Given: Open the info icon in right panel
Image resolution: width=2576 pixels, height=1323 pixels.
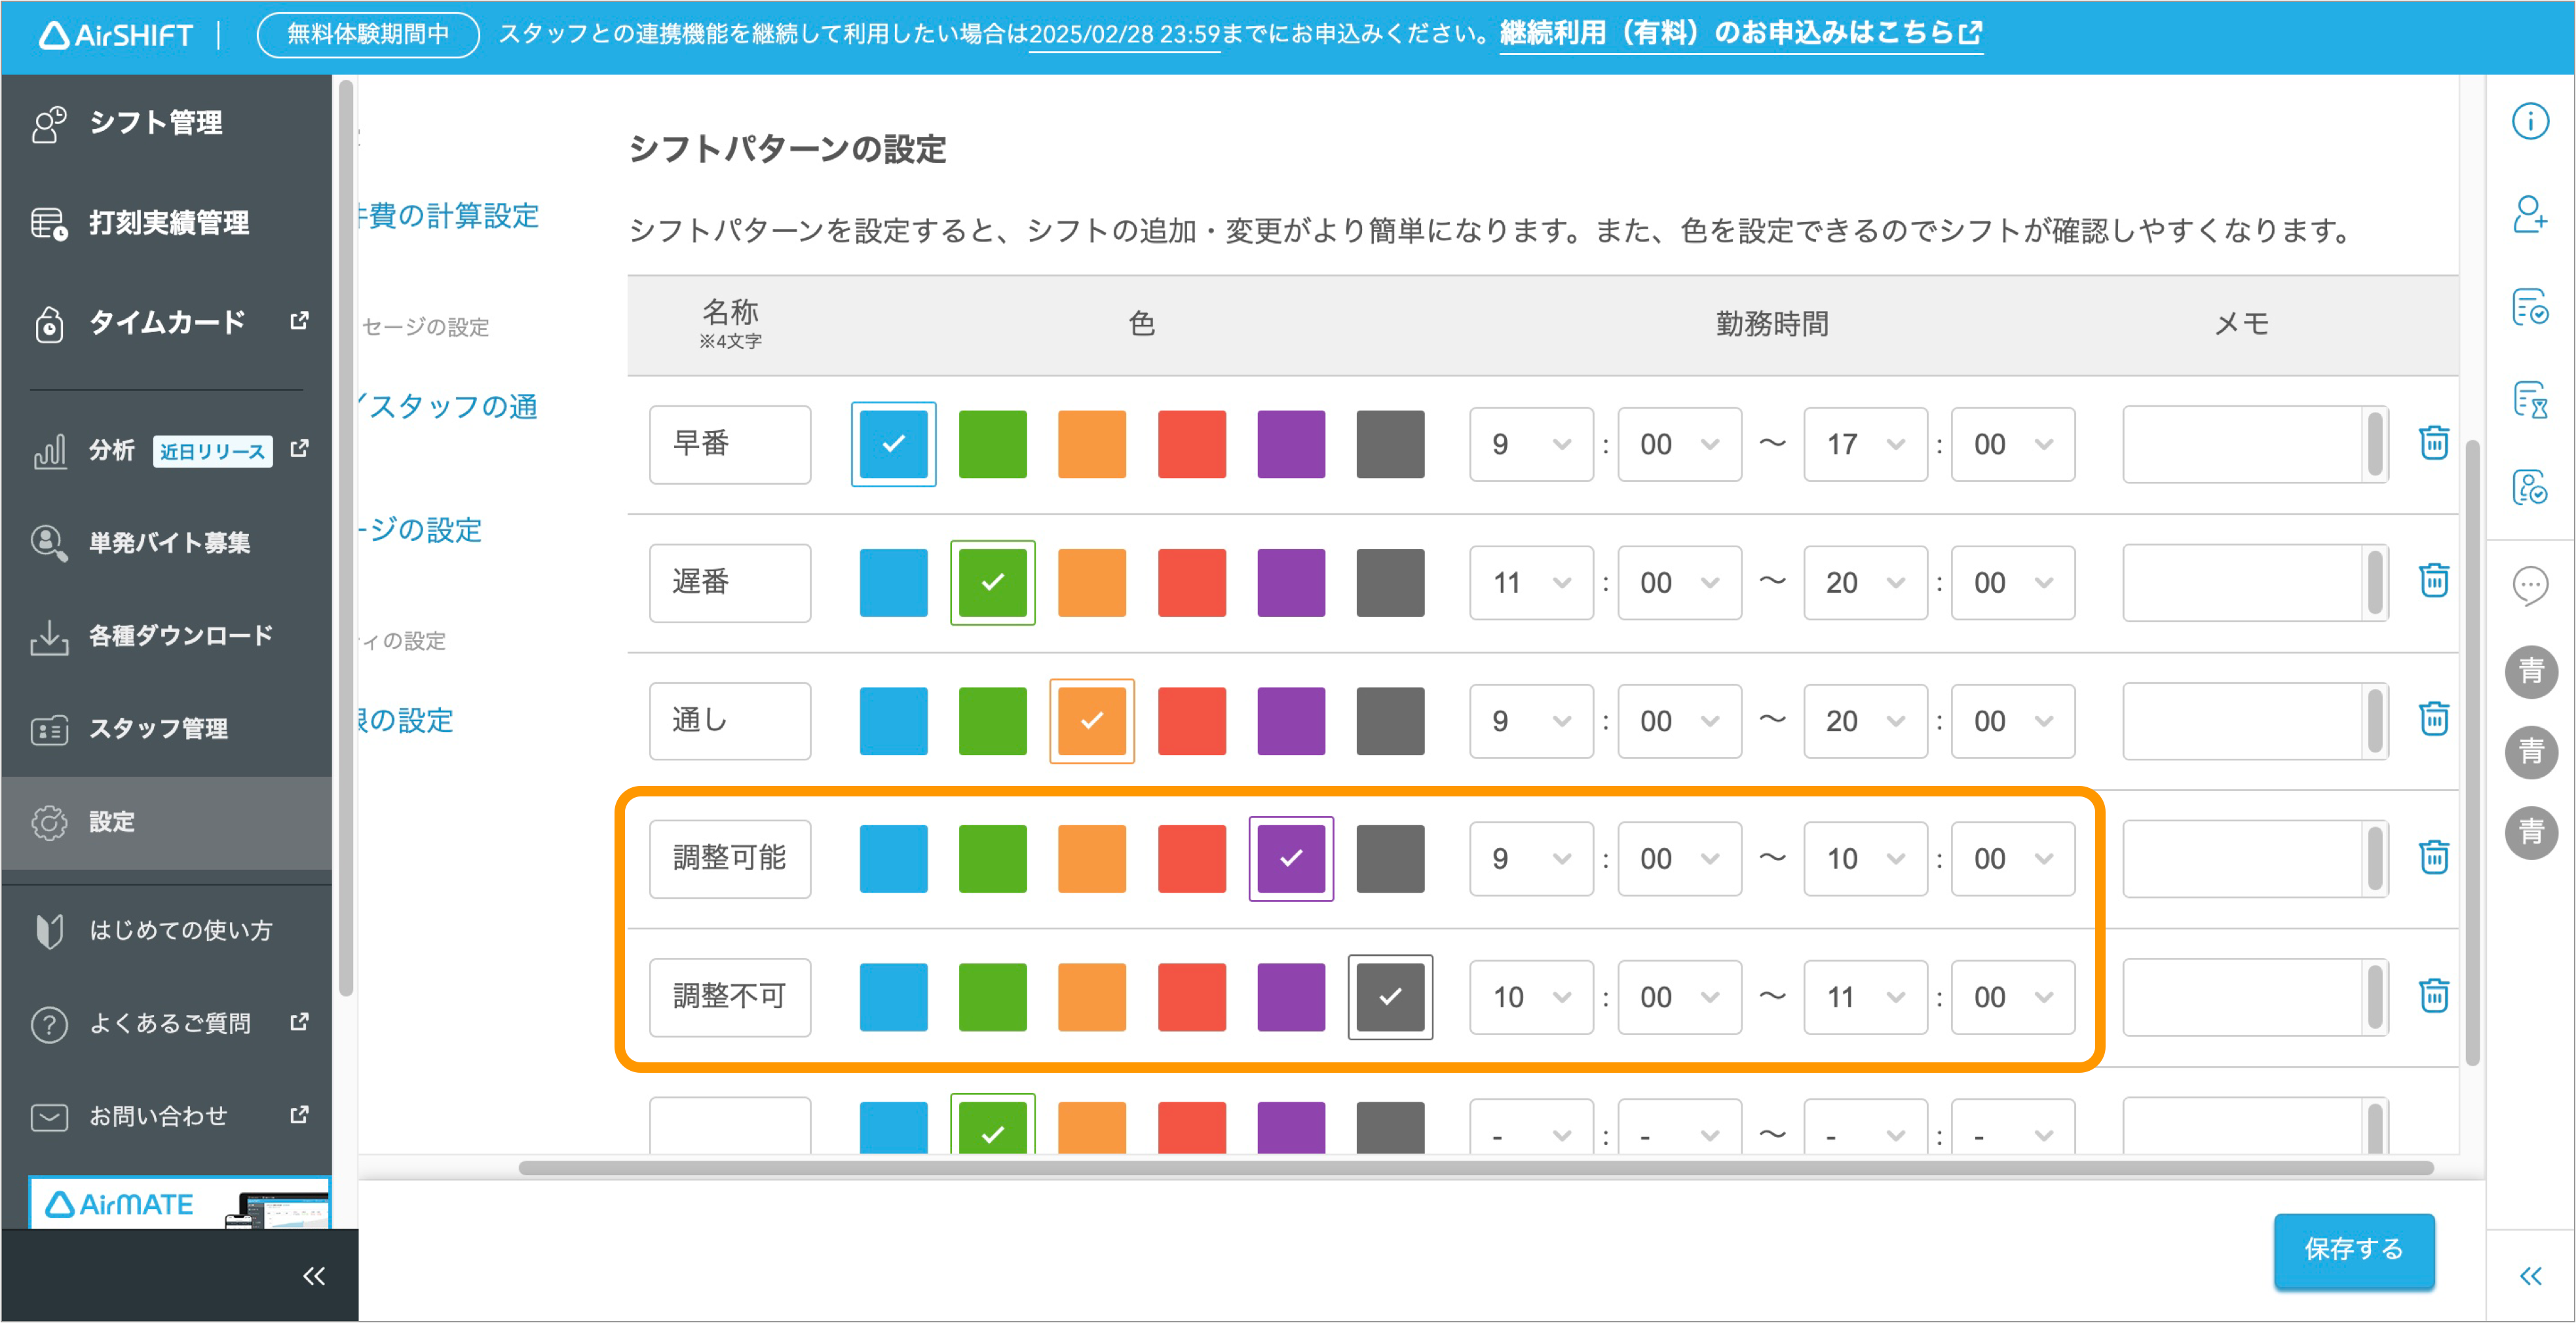Looking at the screenshot, I should click(2530, 122).
